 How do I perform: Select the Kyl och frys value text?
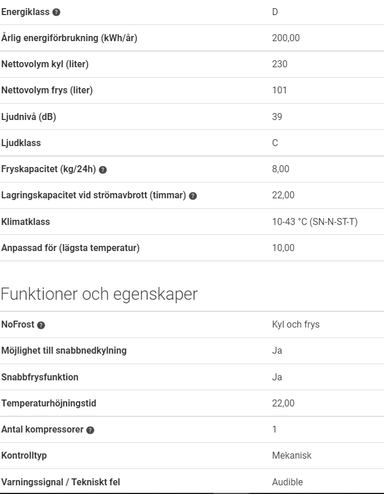click(x=296, y=325)
